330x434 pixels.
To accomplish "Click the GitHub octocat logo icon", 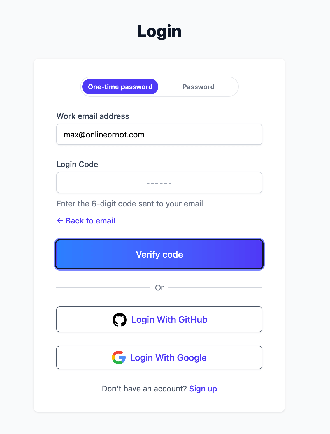I will click(120, 320).
